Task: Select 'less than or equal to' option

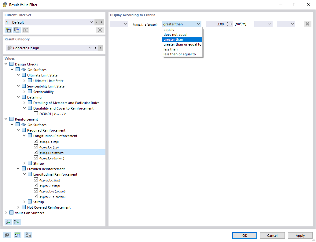Action: pyautogui.click(x=182, y=54)
